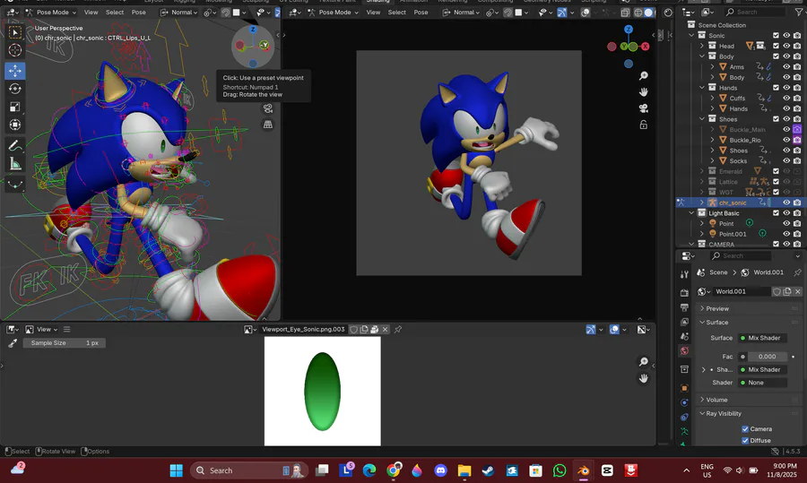This screenshot has height=483, width=807.
Task: Click the zoom icon in the image editor
Action: tap(643, 362)
